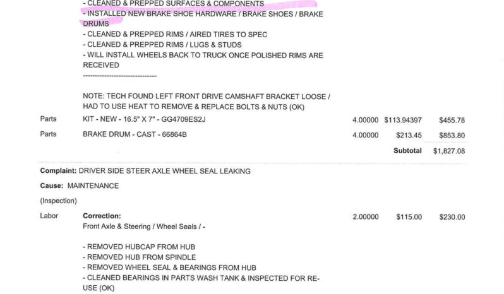The image size is (504, 294).
Task: Select the Front Axle & Steering / Wheel Seals line
Action: (x=144, y=226)
